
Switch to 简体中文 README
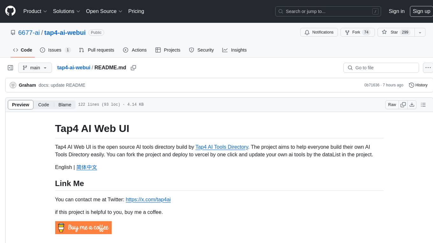[87, 167]
